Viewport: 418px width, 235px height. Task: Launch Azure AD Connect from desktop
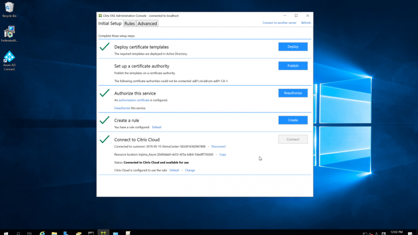coord(9,57)
